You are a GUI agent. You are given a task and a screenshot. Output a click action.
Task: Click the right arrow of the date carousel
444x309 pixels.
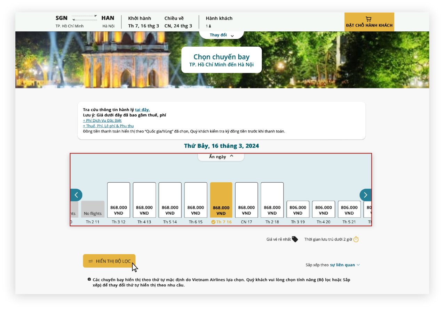tap(365, 195)
